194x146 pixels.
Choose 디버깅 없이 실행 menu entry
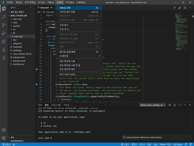coord(79,12)
